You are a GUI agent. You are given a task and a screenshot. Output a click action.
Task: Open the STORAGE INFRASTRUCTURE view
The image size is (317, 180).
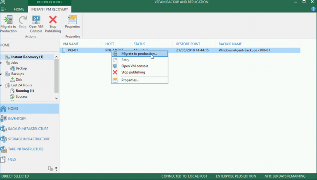pos(29,139)
